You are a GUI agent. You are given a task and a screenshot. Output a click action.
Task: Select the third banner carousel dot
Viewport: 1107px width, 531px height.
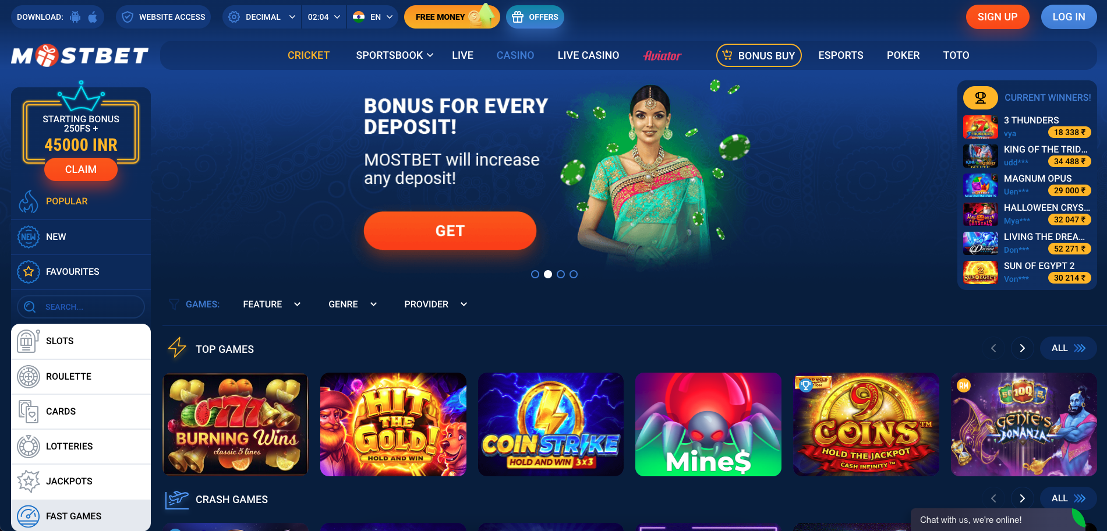point(561,274)
